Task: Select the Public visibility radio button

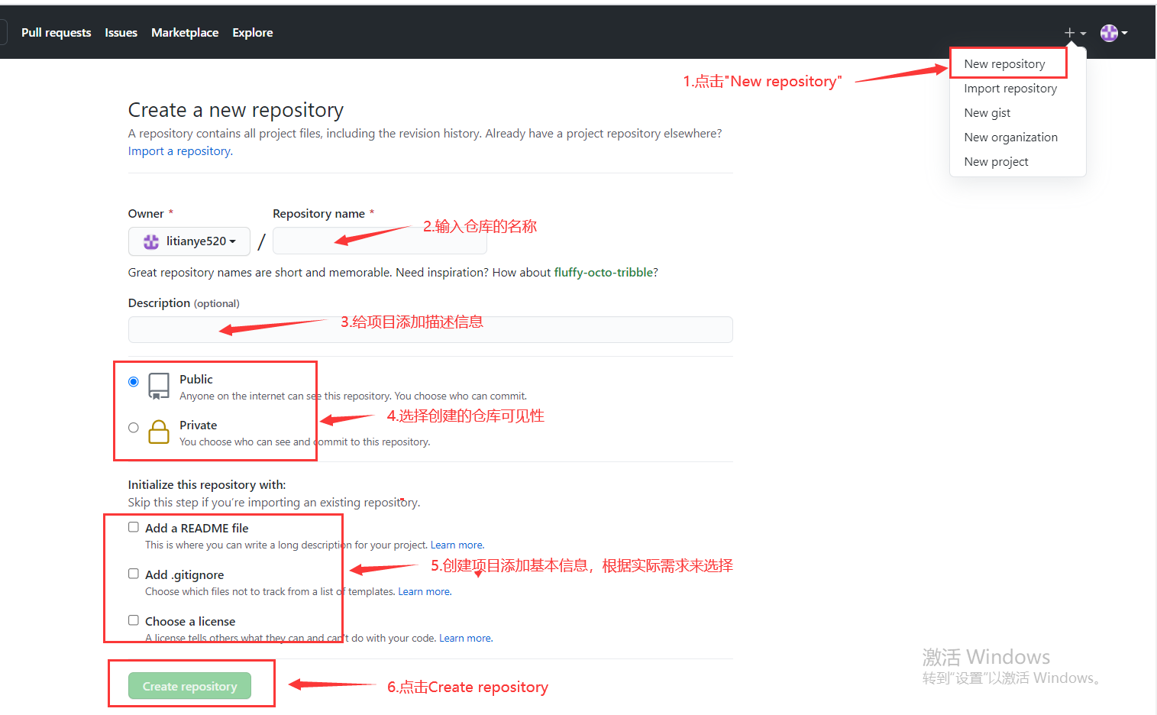Action: (x=134, y=381)
